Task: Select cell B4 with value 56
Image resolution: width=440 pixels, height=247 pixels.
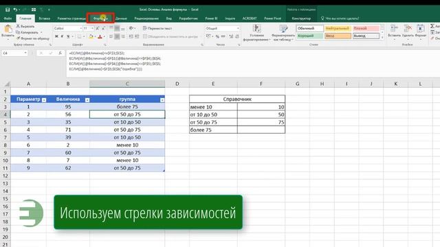Action: tap(68, 115)
